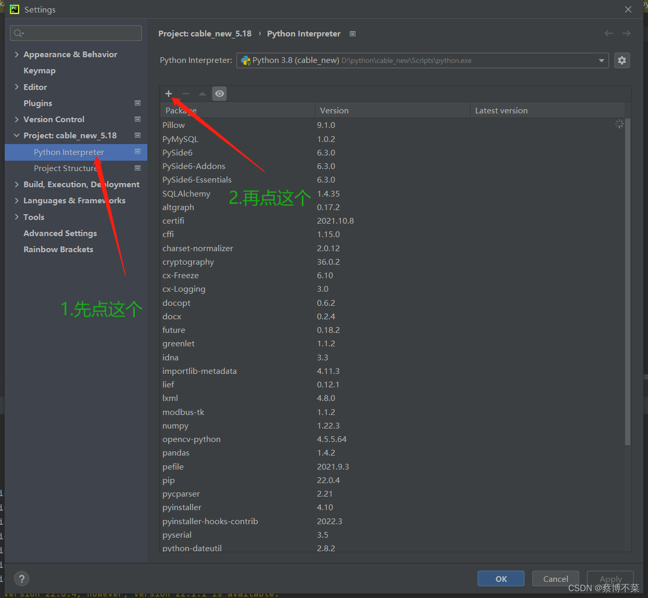Click the Latest version column header
This screenshot has width=648, height=598.
(x=548, y=110)
